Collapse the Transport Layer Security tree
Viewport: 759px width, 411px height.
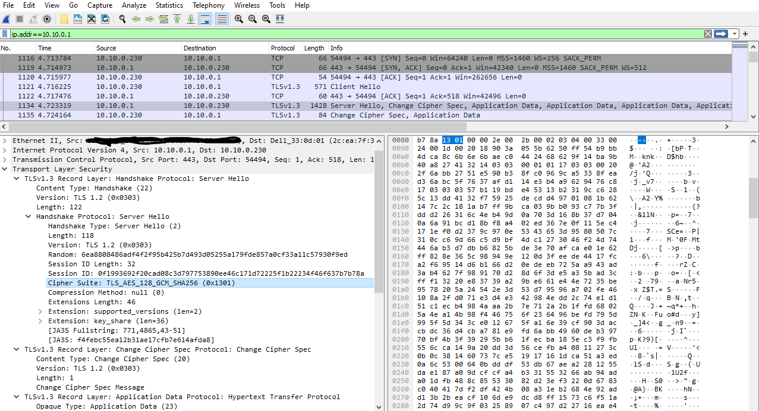5,169
